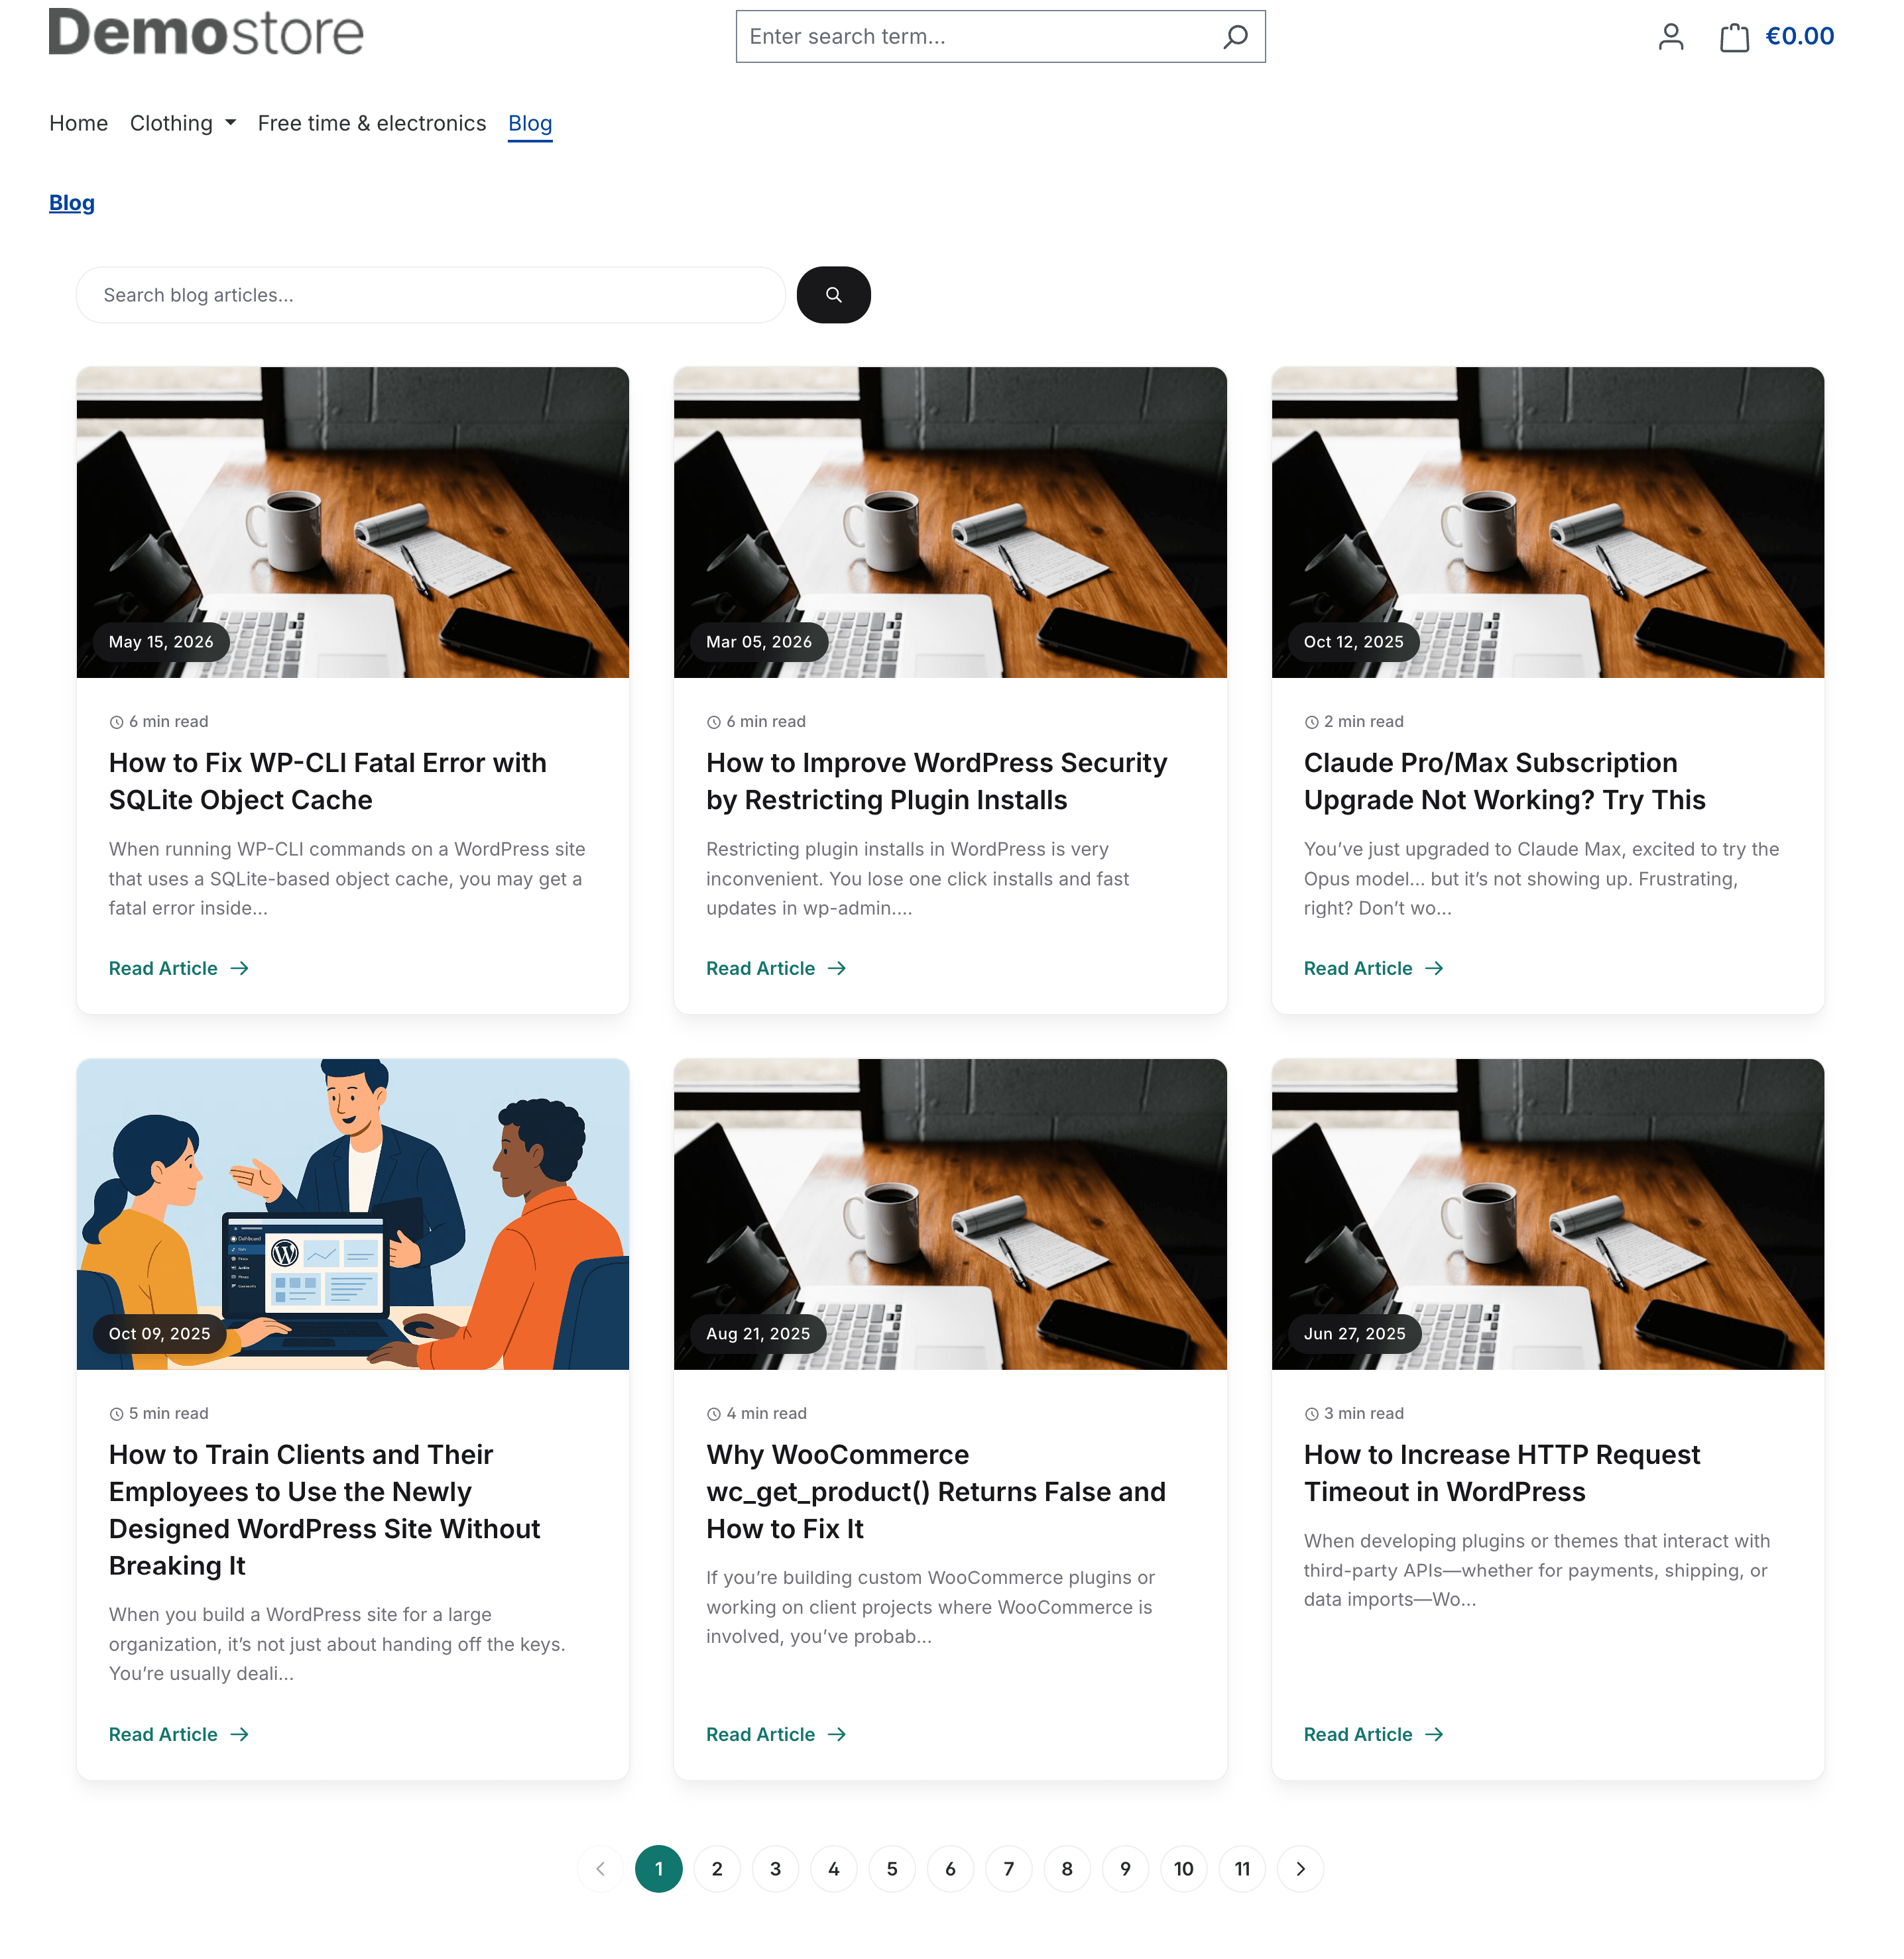Read Article for WordPress Security post
Screen dimensions: 1904x1959
[776, 968]
